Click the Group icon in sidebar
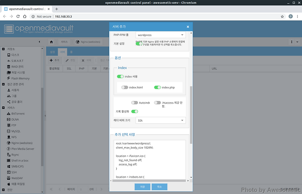Screen dimensions: 302x194 click(x=9, y=96)
